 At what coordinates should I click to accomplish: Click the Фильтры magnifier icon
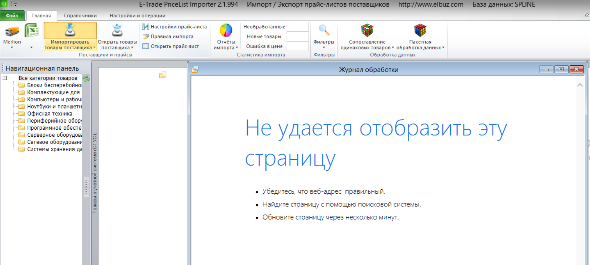[324, 31]
